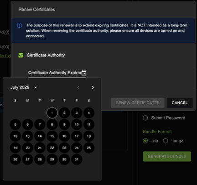Click the dropdown arrow beside July 2026
Image resolution: width=197 pixels, height=185 pixels.
[x=36, y=87]
